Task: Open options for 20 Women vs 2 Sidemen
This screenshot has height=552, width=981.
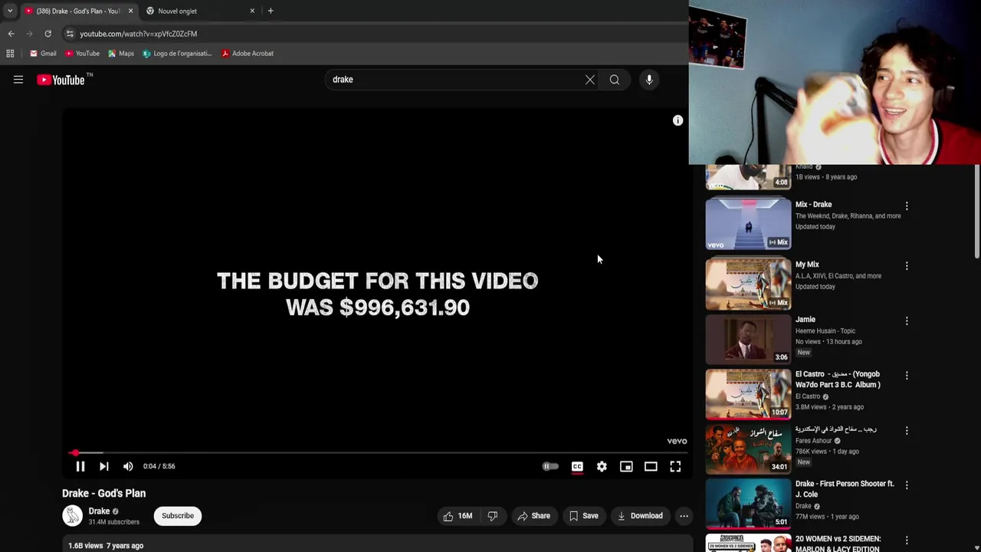Action: [x=907, y=540]
